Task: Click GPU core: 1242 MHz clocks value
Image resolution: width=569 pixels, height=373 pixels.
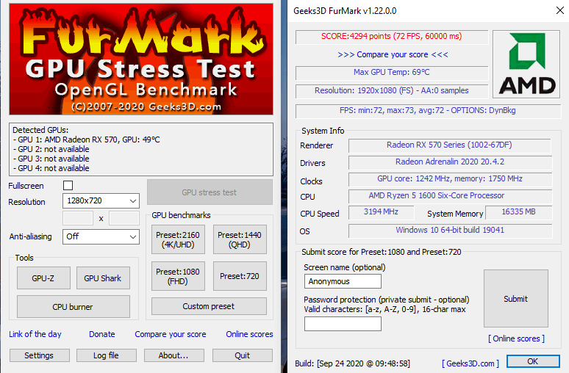Action: pyautogui.click(x=450, y=178)
